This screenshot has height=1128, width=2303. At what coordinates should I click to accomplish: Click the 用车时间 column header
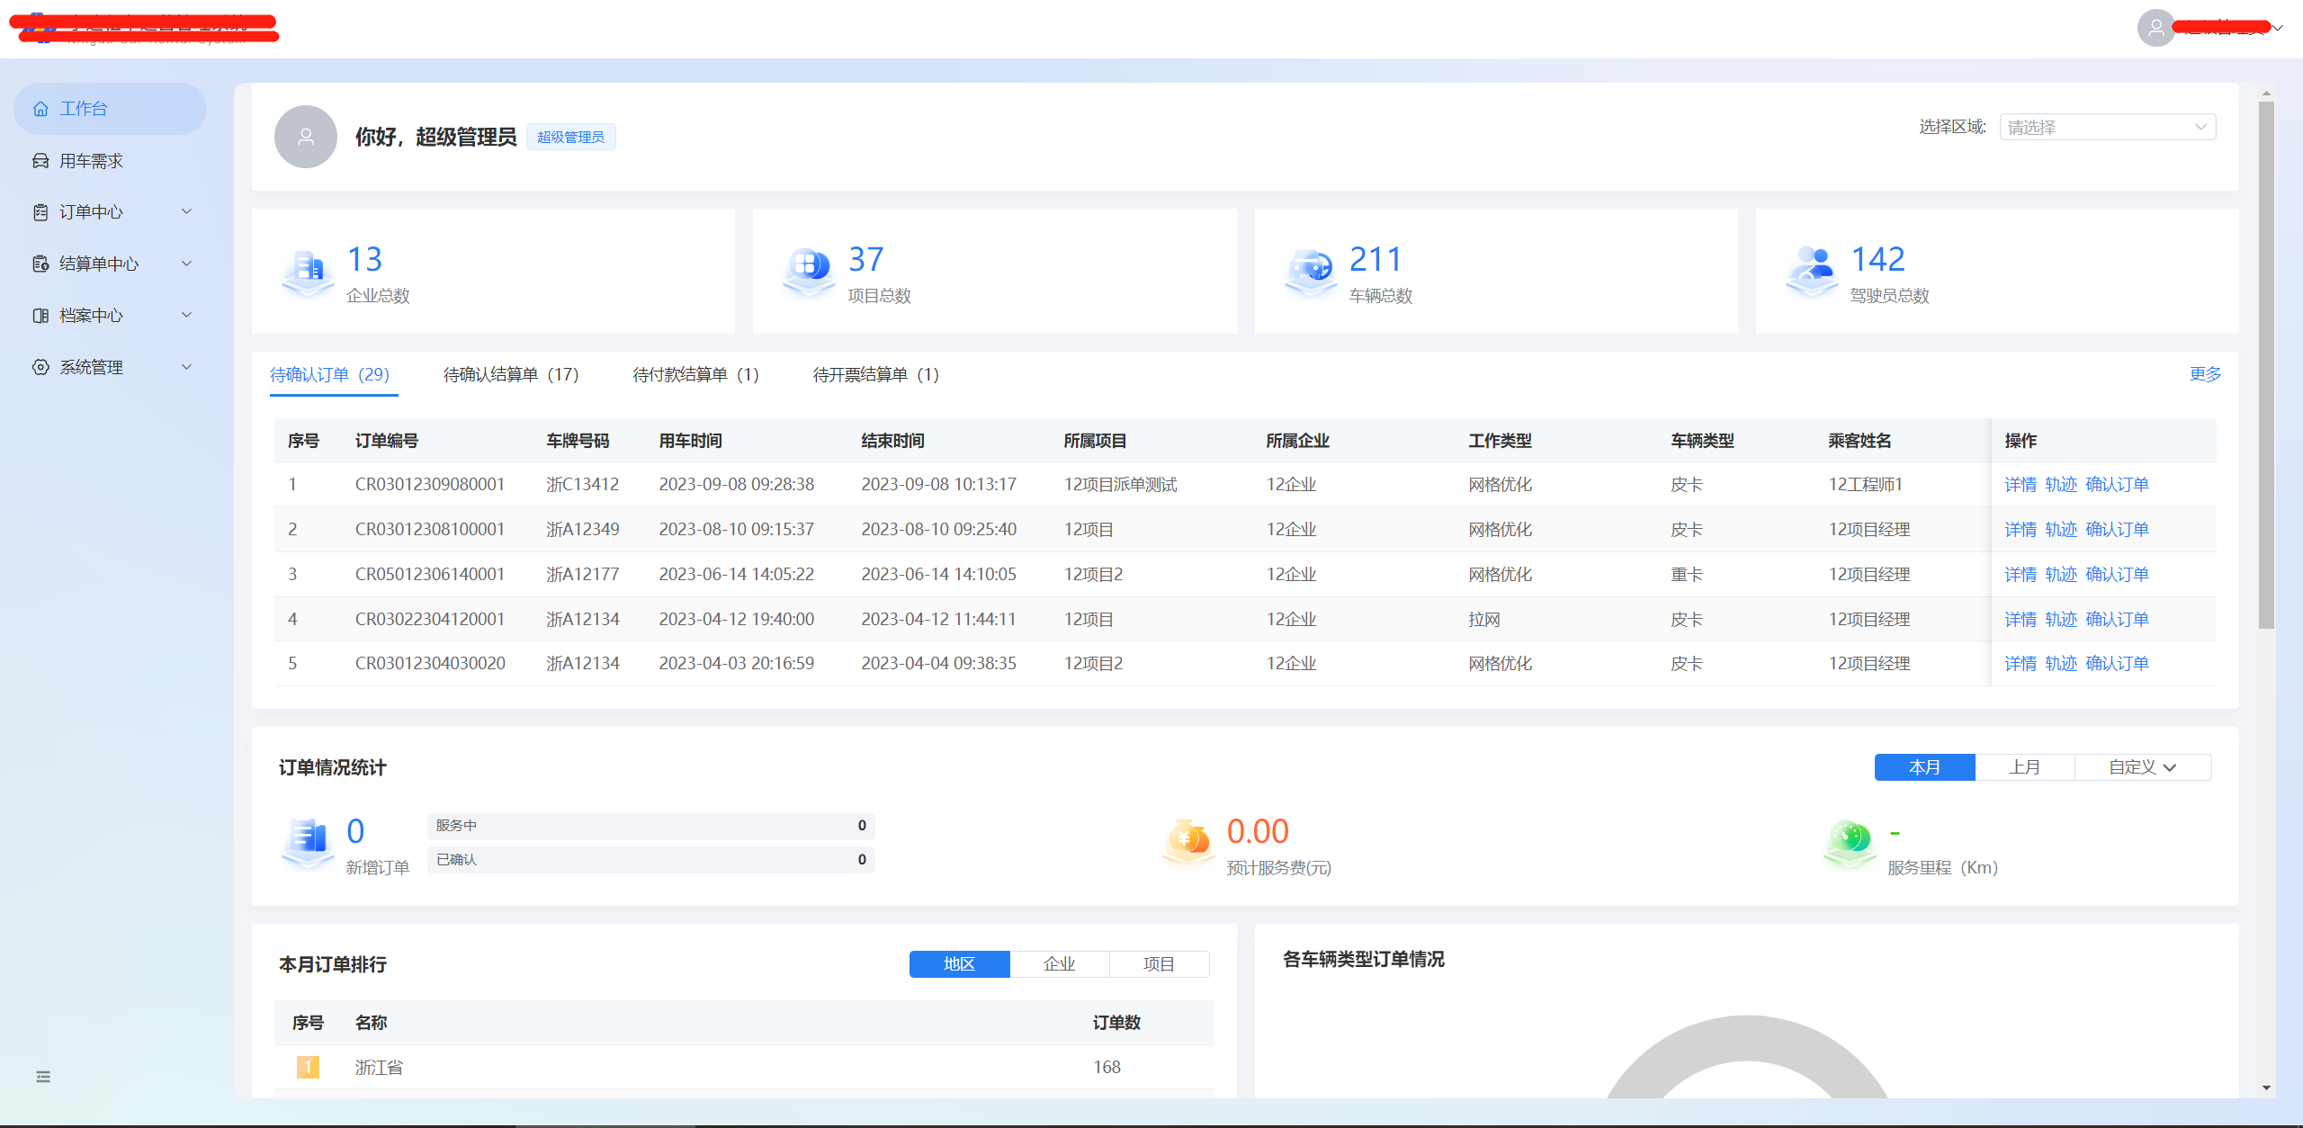[x=690, y=441]
